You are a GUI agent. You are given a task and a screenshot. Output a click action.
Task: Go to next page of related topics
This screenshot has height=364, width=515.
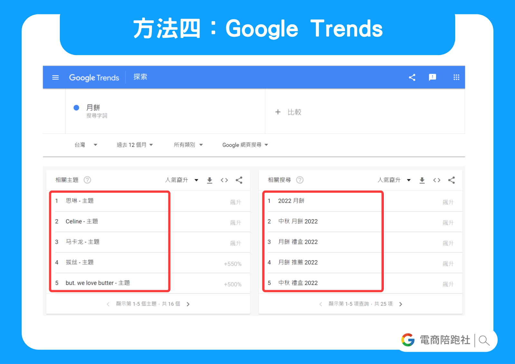(x=188, y=304)
